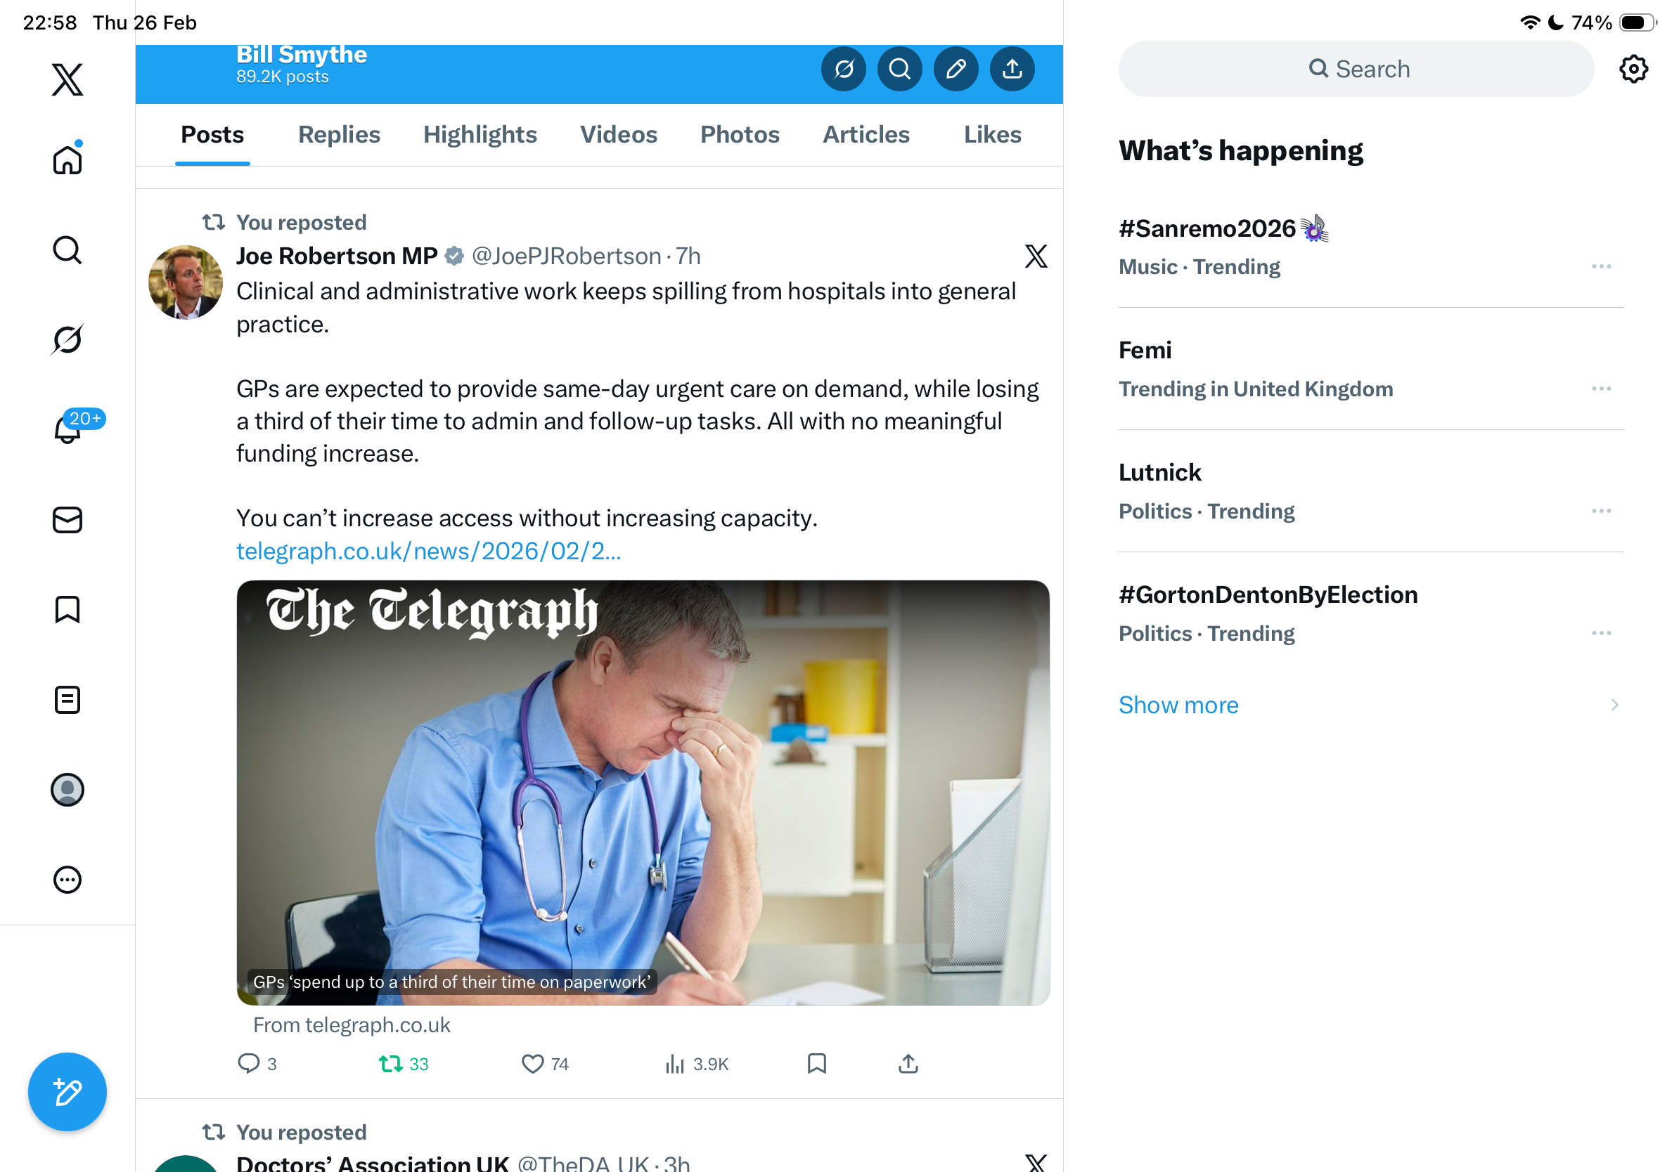Open options for #Sanremo2026 trend
Image resolution: width=1679 pixels, height=1172 pixels.
tap(1601, 267)
